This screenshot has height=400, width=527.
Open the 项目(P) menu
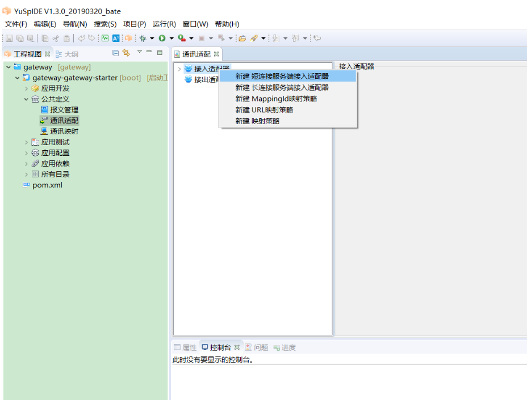click(135, 24)
